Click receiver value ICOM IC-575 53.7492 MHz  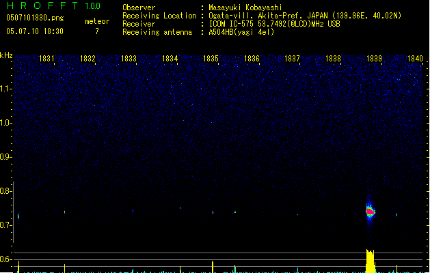click(x=275, y=24)
